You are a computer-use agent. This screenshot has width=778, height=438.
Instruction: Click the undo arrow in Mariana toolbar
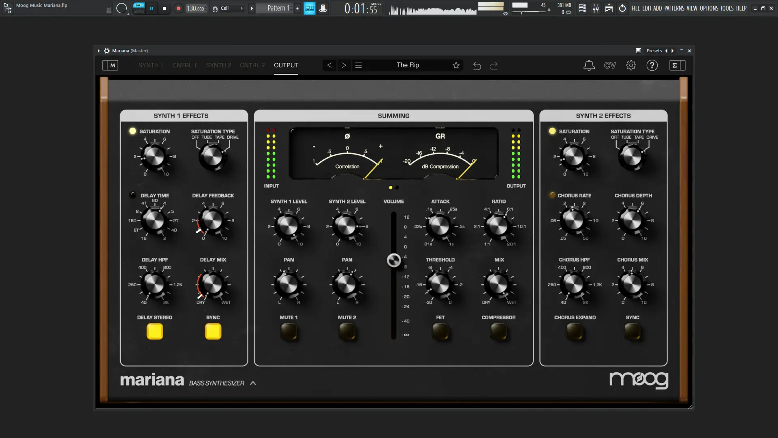[x=477, y=66]
